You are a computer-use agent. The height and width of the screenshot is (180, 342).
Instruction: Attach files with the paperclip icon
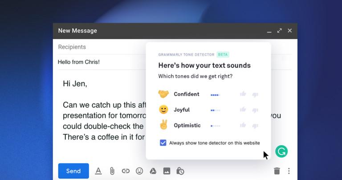tap(112, 171)
